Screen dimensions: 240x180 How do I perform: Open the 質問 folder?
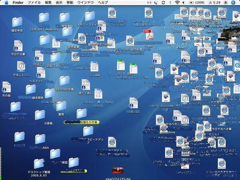[x=61, y=106]
